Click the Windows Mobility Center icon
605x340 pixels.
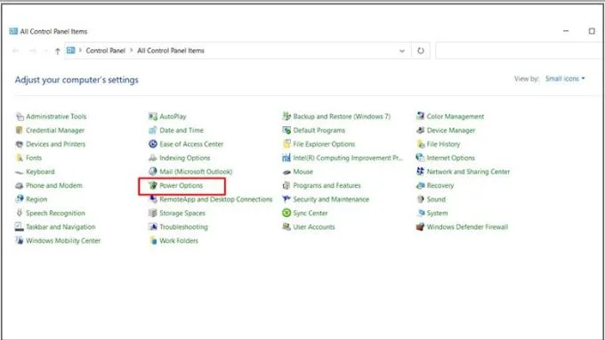tap(20, 240)
